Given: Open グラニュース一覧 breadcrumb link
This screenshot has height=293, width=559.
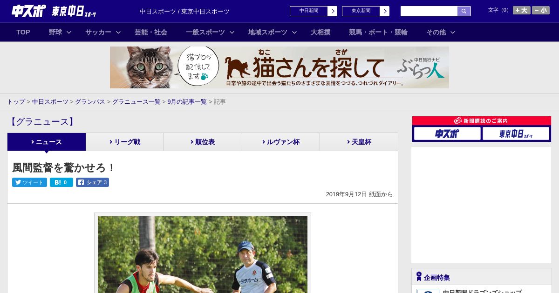Looking at the screenshot, I should 136,102.
